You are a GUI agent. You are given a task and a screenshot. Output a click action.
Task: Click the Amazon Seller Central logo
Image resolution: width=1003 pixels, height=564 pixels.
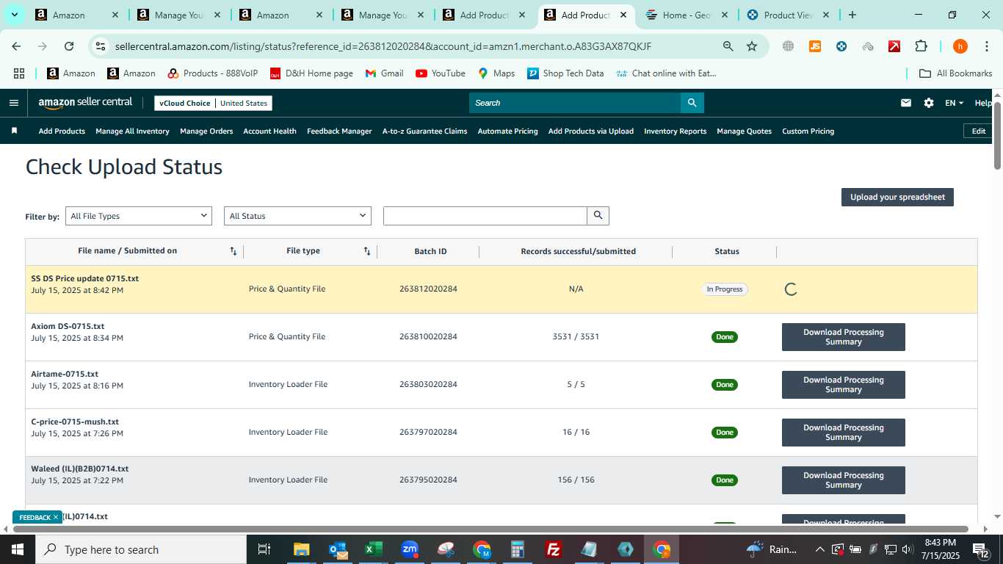85,103
